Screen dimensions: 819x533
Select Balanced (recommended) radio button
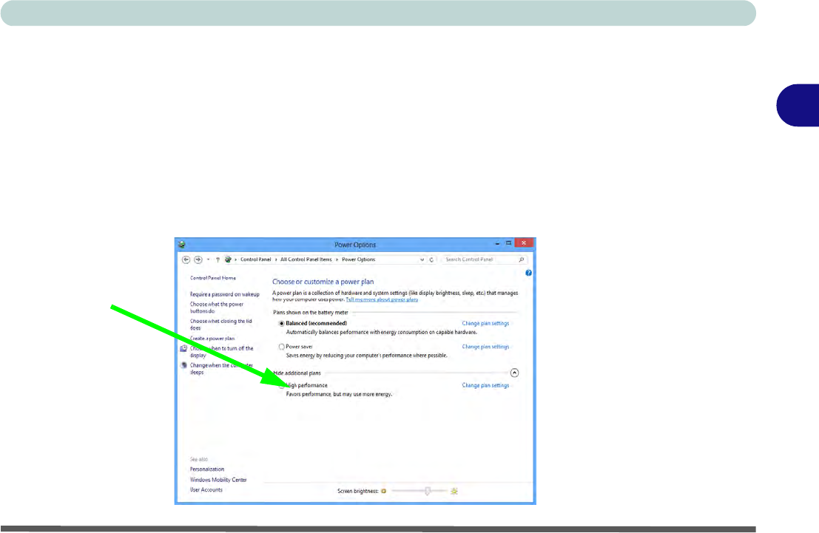(282, 324)
